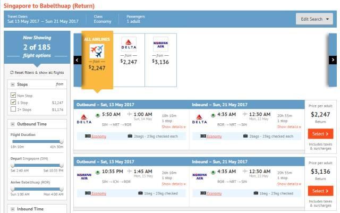Click seat class icon on Delta outbound
The width and height of the screenshot is (340, 213).
point(88,136)
